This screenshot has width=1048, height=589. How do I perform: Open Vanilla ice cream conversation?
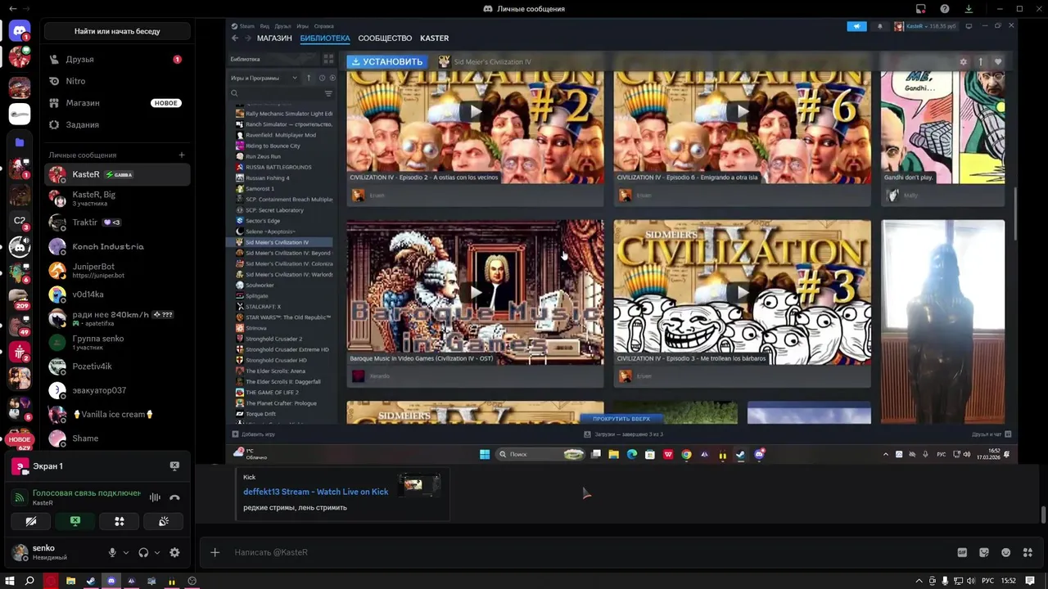[x=117, y=414]
